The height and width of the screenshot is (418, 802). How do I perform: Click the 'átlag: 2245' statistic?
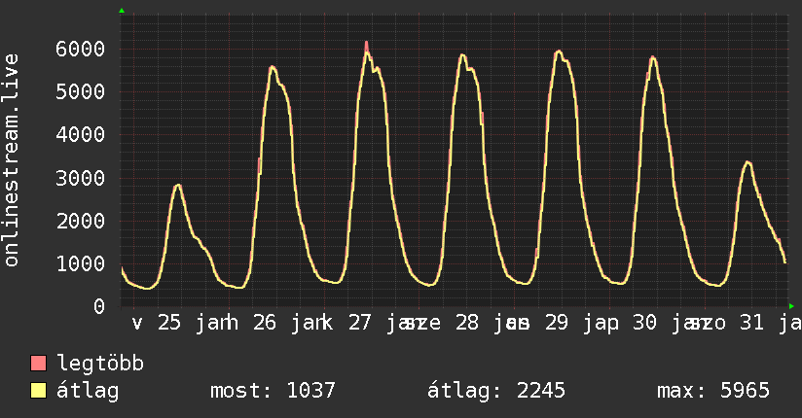(x=496, y=391)
